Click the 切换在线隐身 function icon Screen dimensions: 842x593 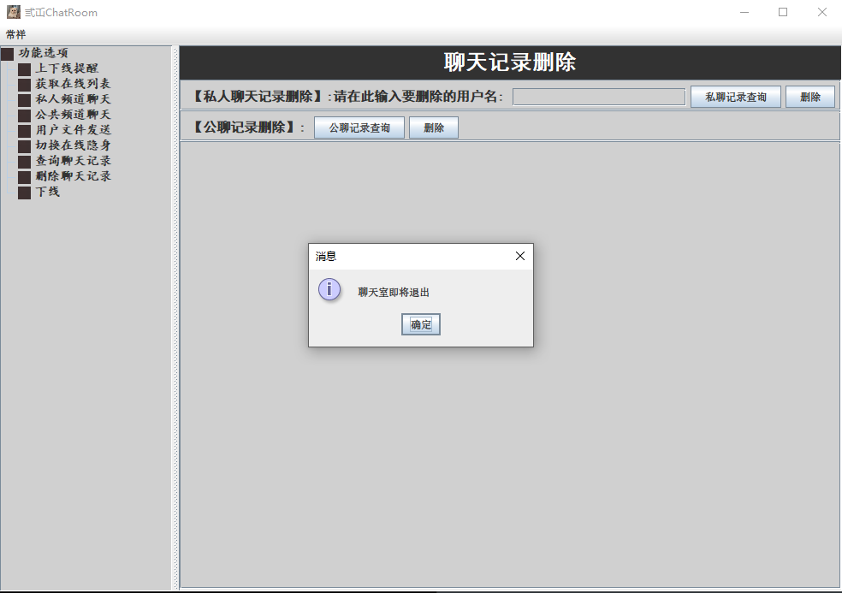click(x=24, y=145)
